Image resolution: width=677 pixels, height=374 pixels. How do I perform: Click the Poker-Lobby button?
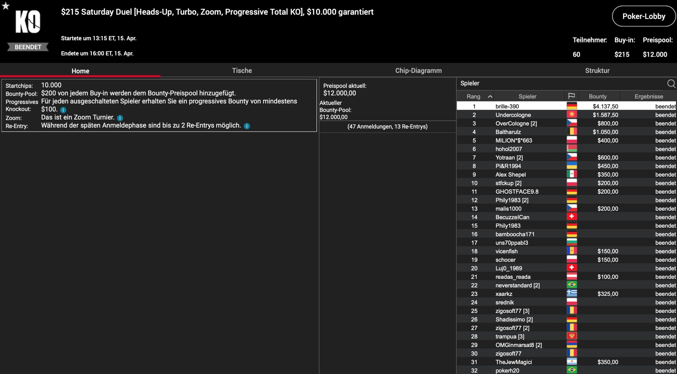(x=643, y=16)
